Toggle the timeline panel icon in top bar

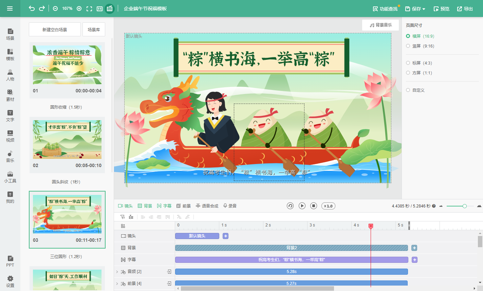[110, 8]
